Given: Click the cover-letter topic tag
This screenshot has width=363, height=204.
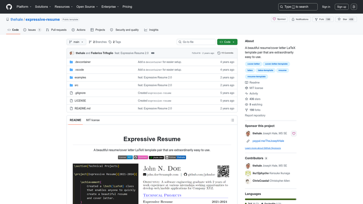Looking at the screenshot, I should coord(254,64).
